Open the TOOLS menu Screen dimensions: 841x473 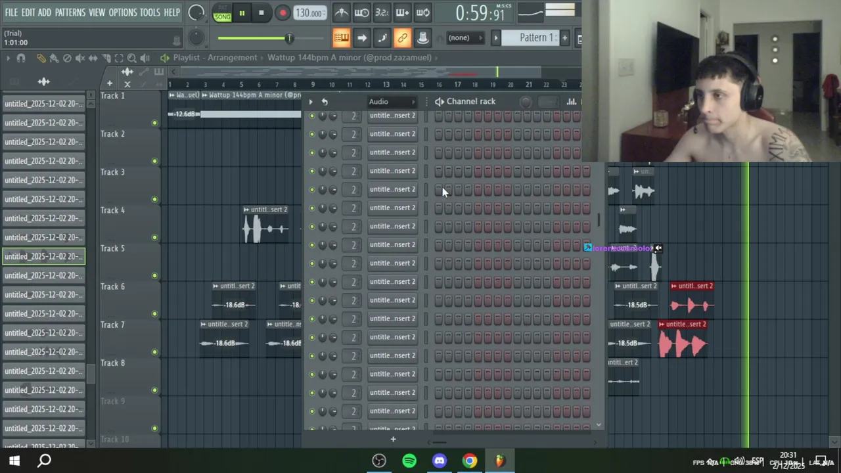coord(150,12)
